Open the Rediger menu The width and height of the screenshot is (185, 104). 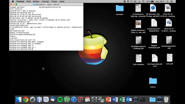point(36,1)
